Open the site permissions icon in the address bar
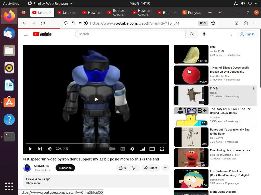The width and height of the screenshot is (261, 195). [x=80, y=23]
